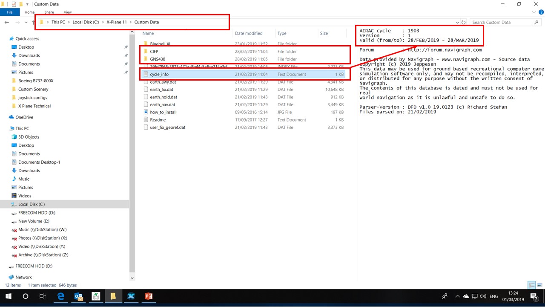Screen dimensions: 545x307
Task: Click the Refresh button beside address bar
Action: [x=464, y=22]
